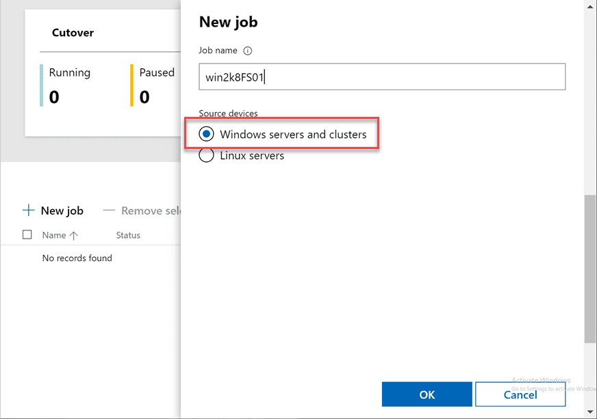
Task: Select the Paused count on Cutover card
Action: (x=144, y=97)
